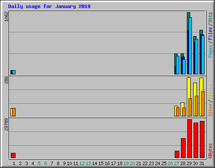Screen dimensions: 215x168
Task: Click the 29789 KBytes axis value
Action: [x=6, y=124]
